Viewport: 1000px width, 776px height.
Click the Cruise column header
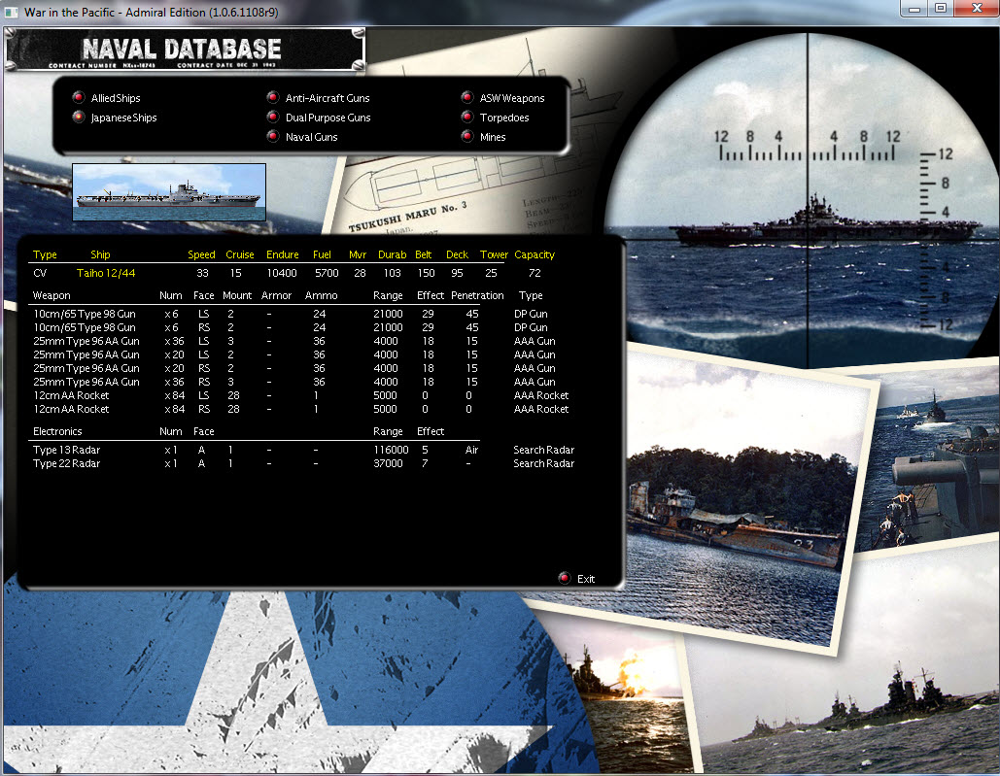point(240,254)
